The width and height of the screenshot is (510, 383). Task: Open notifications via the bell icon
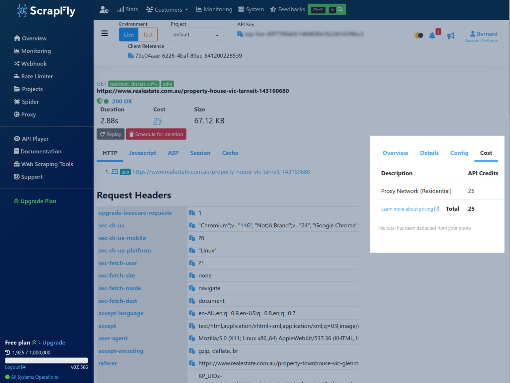432,35
